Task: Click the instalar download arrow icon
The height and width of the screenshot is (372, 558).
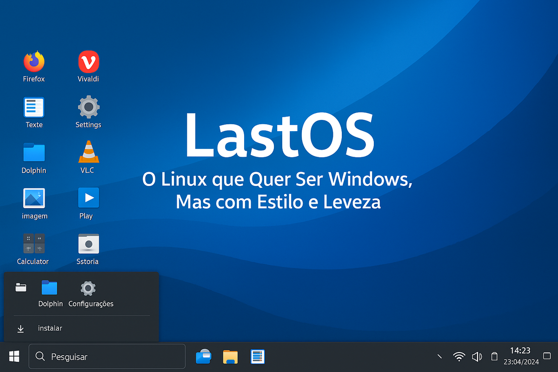Action: (20, 329)
